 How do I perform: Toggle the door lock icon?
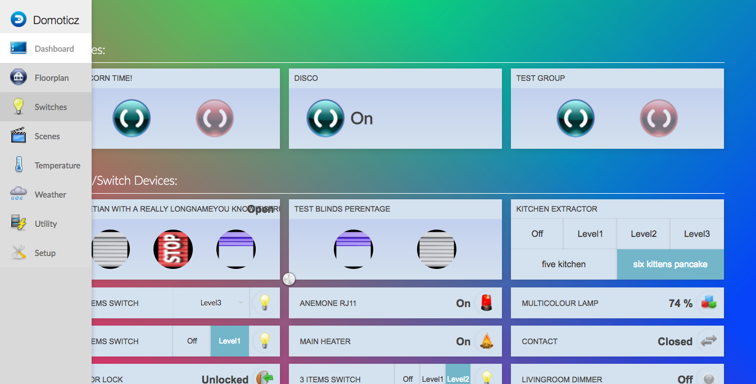(x=264, y=378)
